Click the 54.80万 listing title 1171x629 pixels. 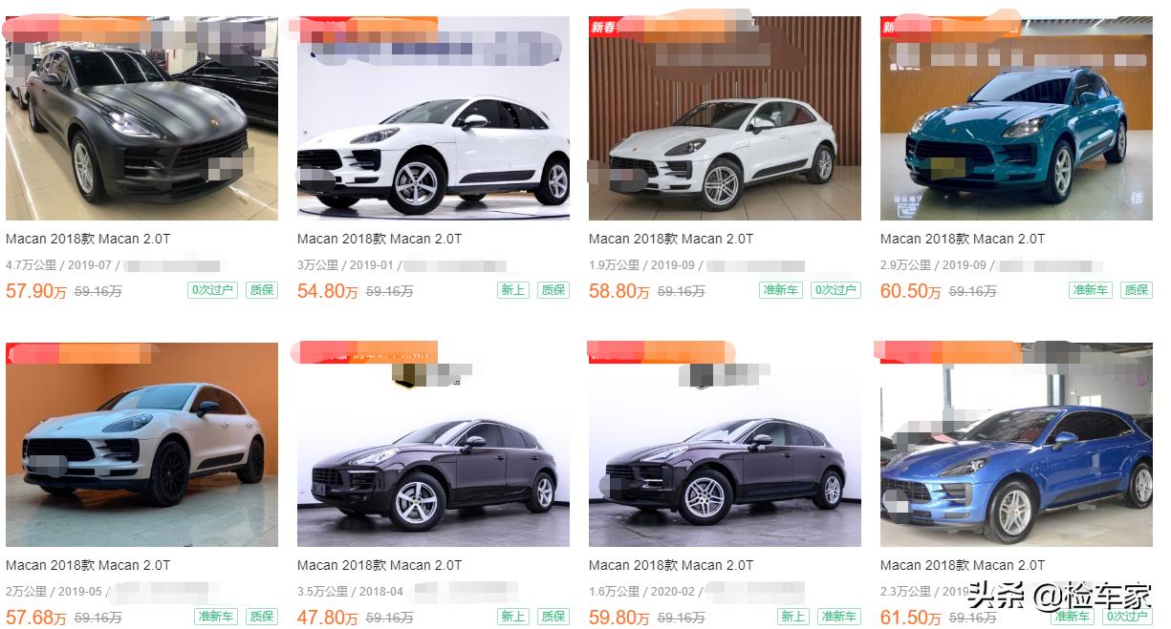click(379, 239)
